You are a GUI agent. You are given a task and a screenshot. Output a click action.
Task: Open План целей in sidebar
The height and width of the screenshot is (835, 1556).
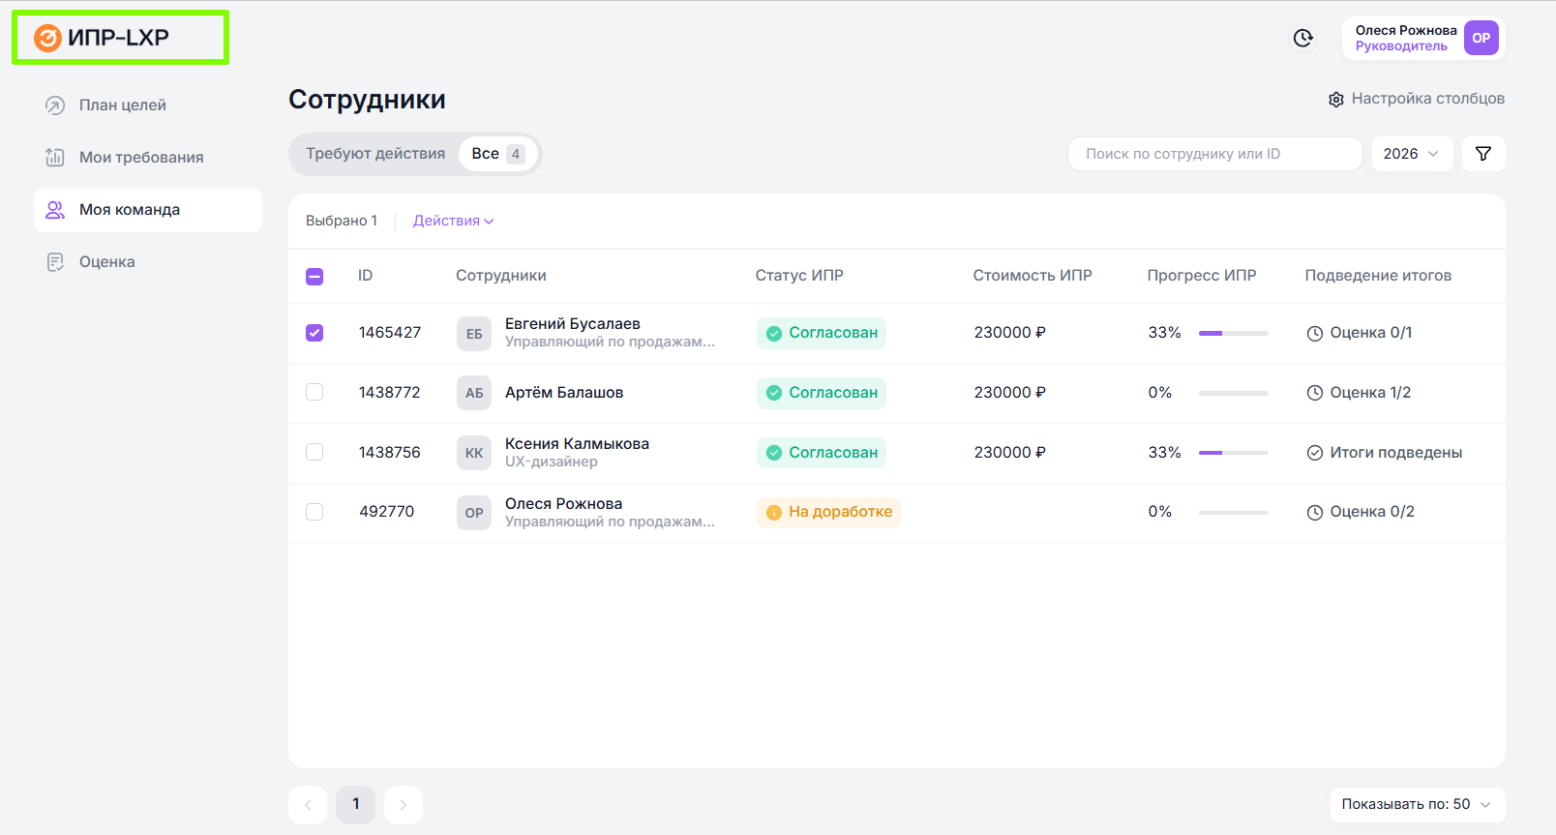(123, 105)
